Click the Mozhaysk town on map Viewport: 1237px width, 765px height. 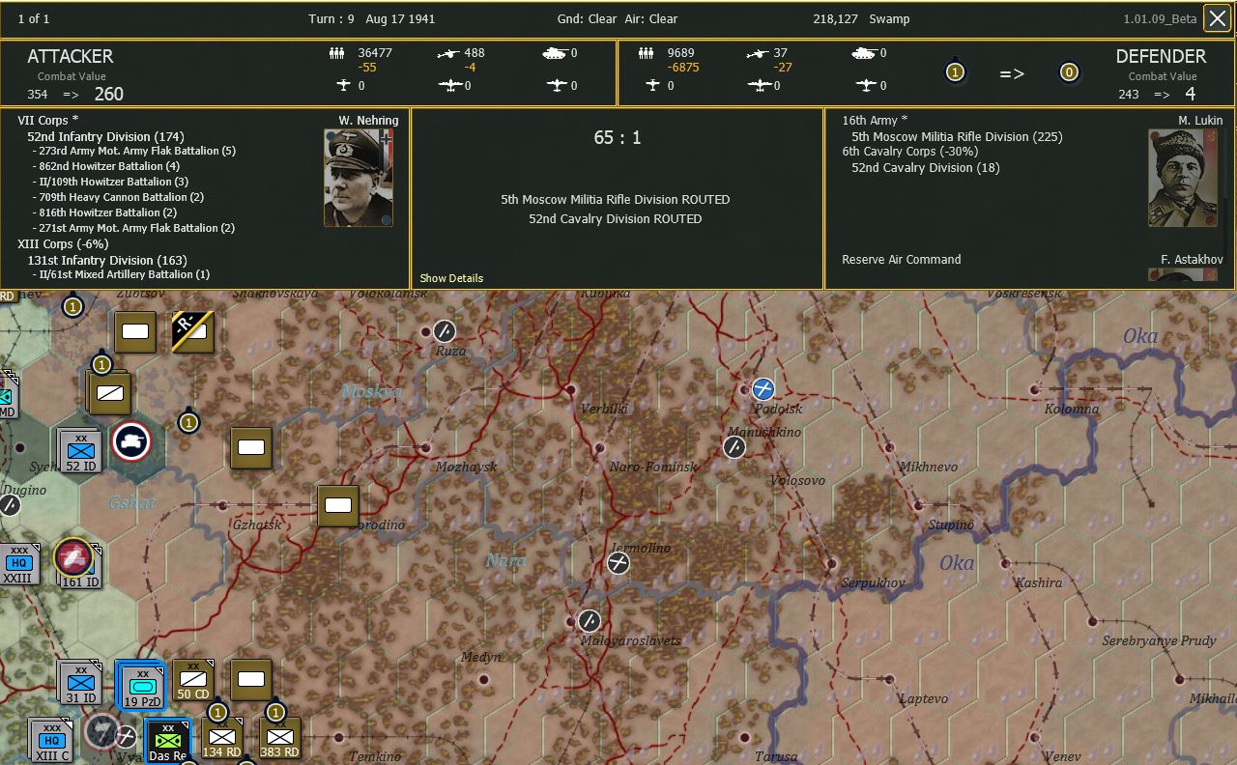pyautogui.click(x=466, y=467)
